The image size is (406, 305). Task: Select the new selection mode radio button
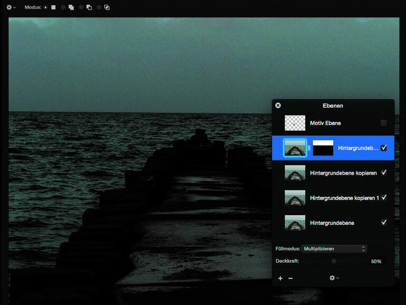45,7
